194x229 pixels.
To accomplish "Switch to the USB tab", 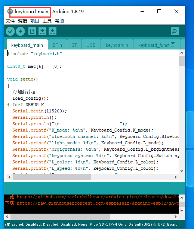I will point(91,45).
